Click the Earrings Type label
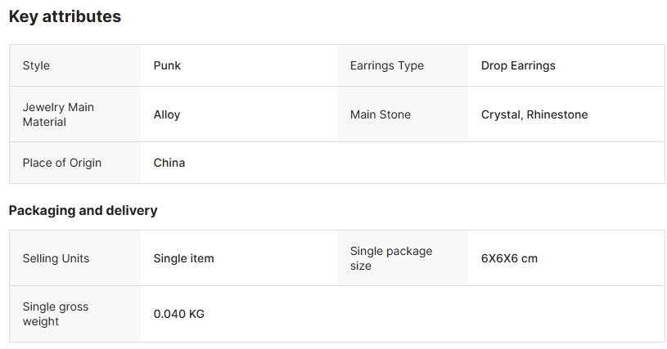 click(x=386, y=65)
